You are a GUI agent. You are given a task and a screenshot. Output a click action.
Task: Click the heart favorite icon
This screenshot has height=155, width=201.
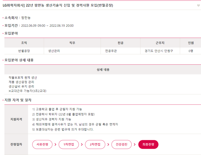tap(198, 6)
